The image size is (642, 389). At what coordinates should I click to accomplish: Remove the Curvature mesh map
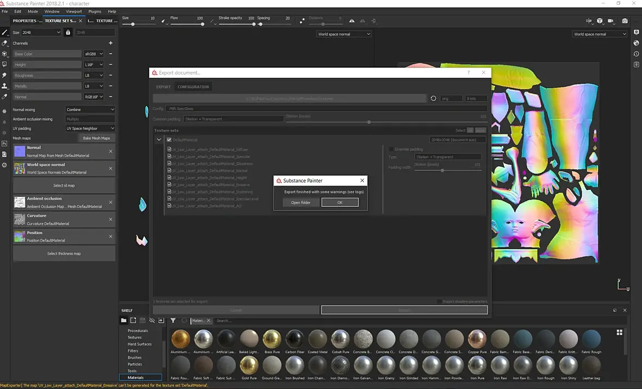(110, 219)
